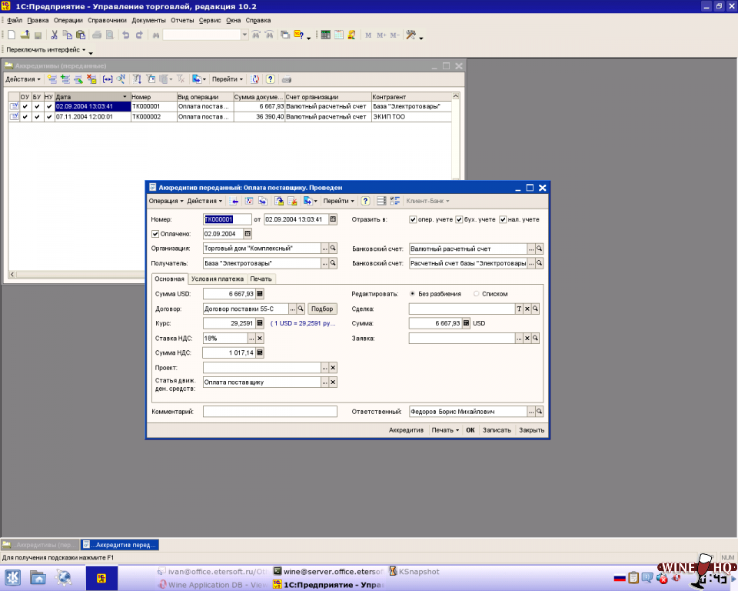Open the Печать dropdown at dialog bottom
738x591 pixels.
click(x=445, y=430)
